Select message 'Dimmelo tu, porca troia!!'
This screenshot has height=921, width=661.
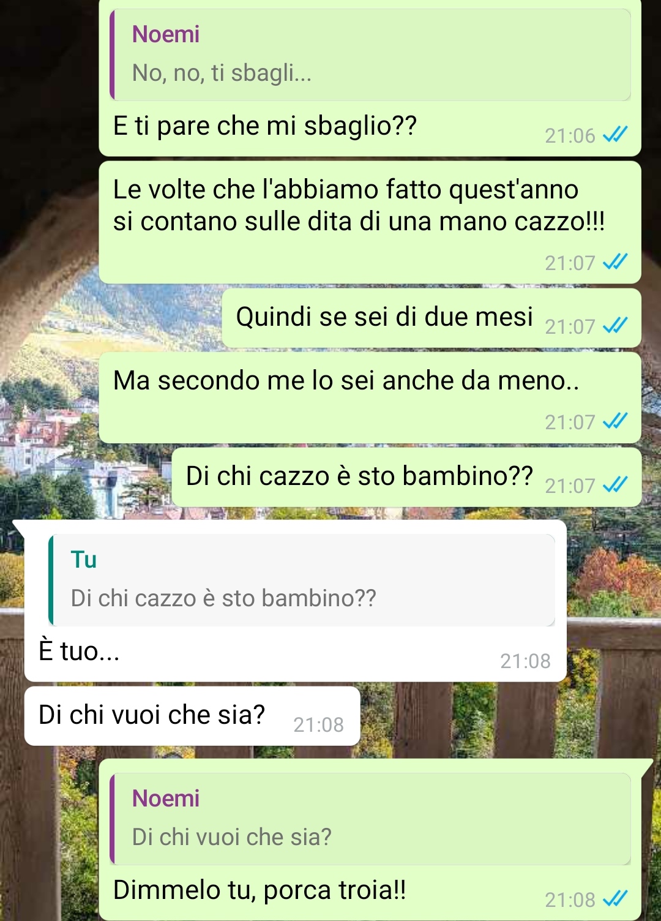(260, 890)
